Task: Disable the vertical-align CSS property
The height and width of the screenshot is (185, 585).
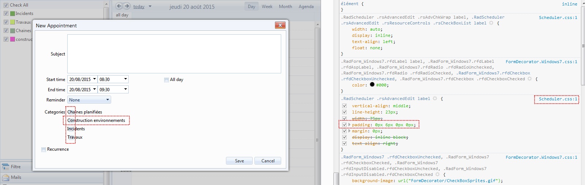Action: coord(344,106)
